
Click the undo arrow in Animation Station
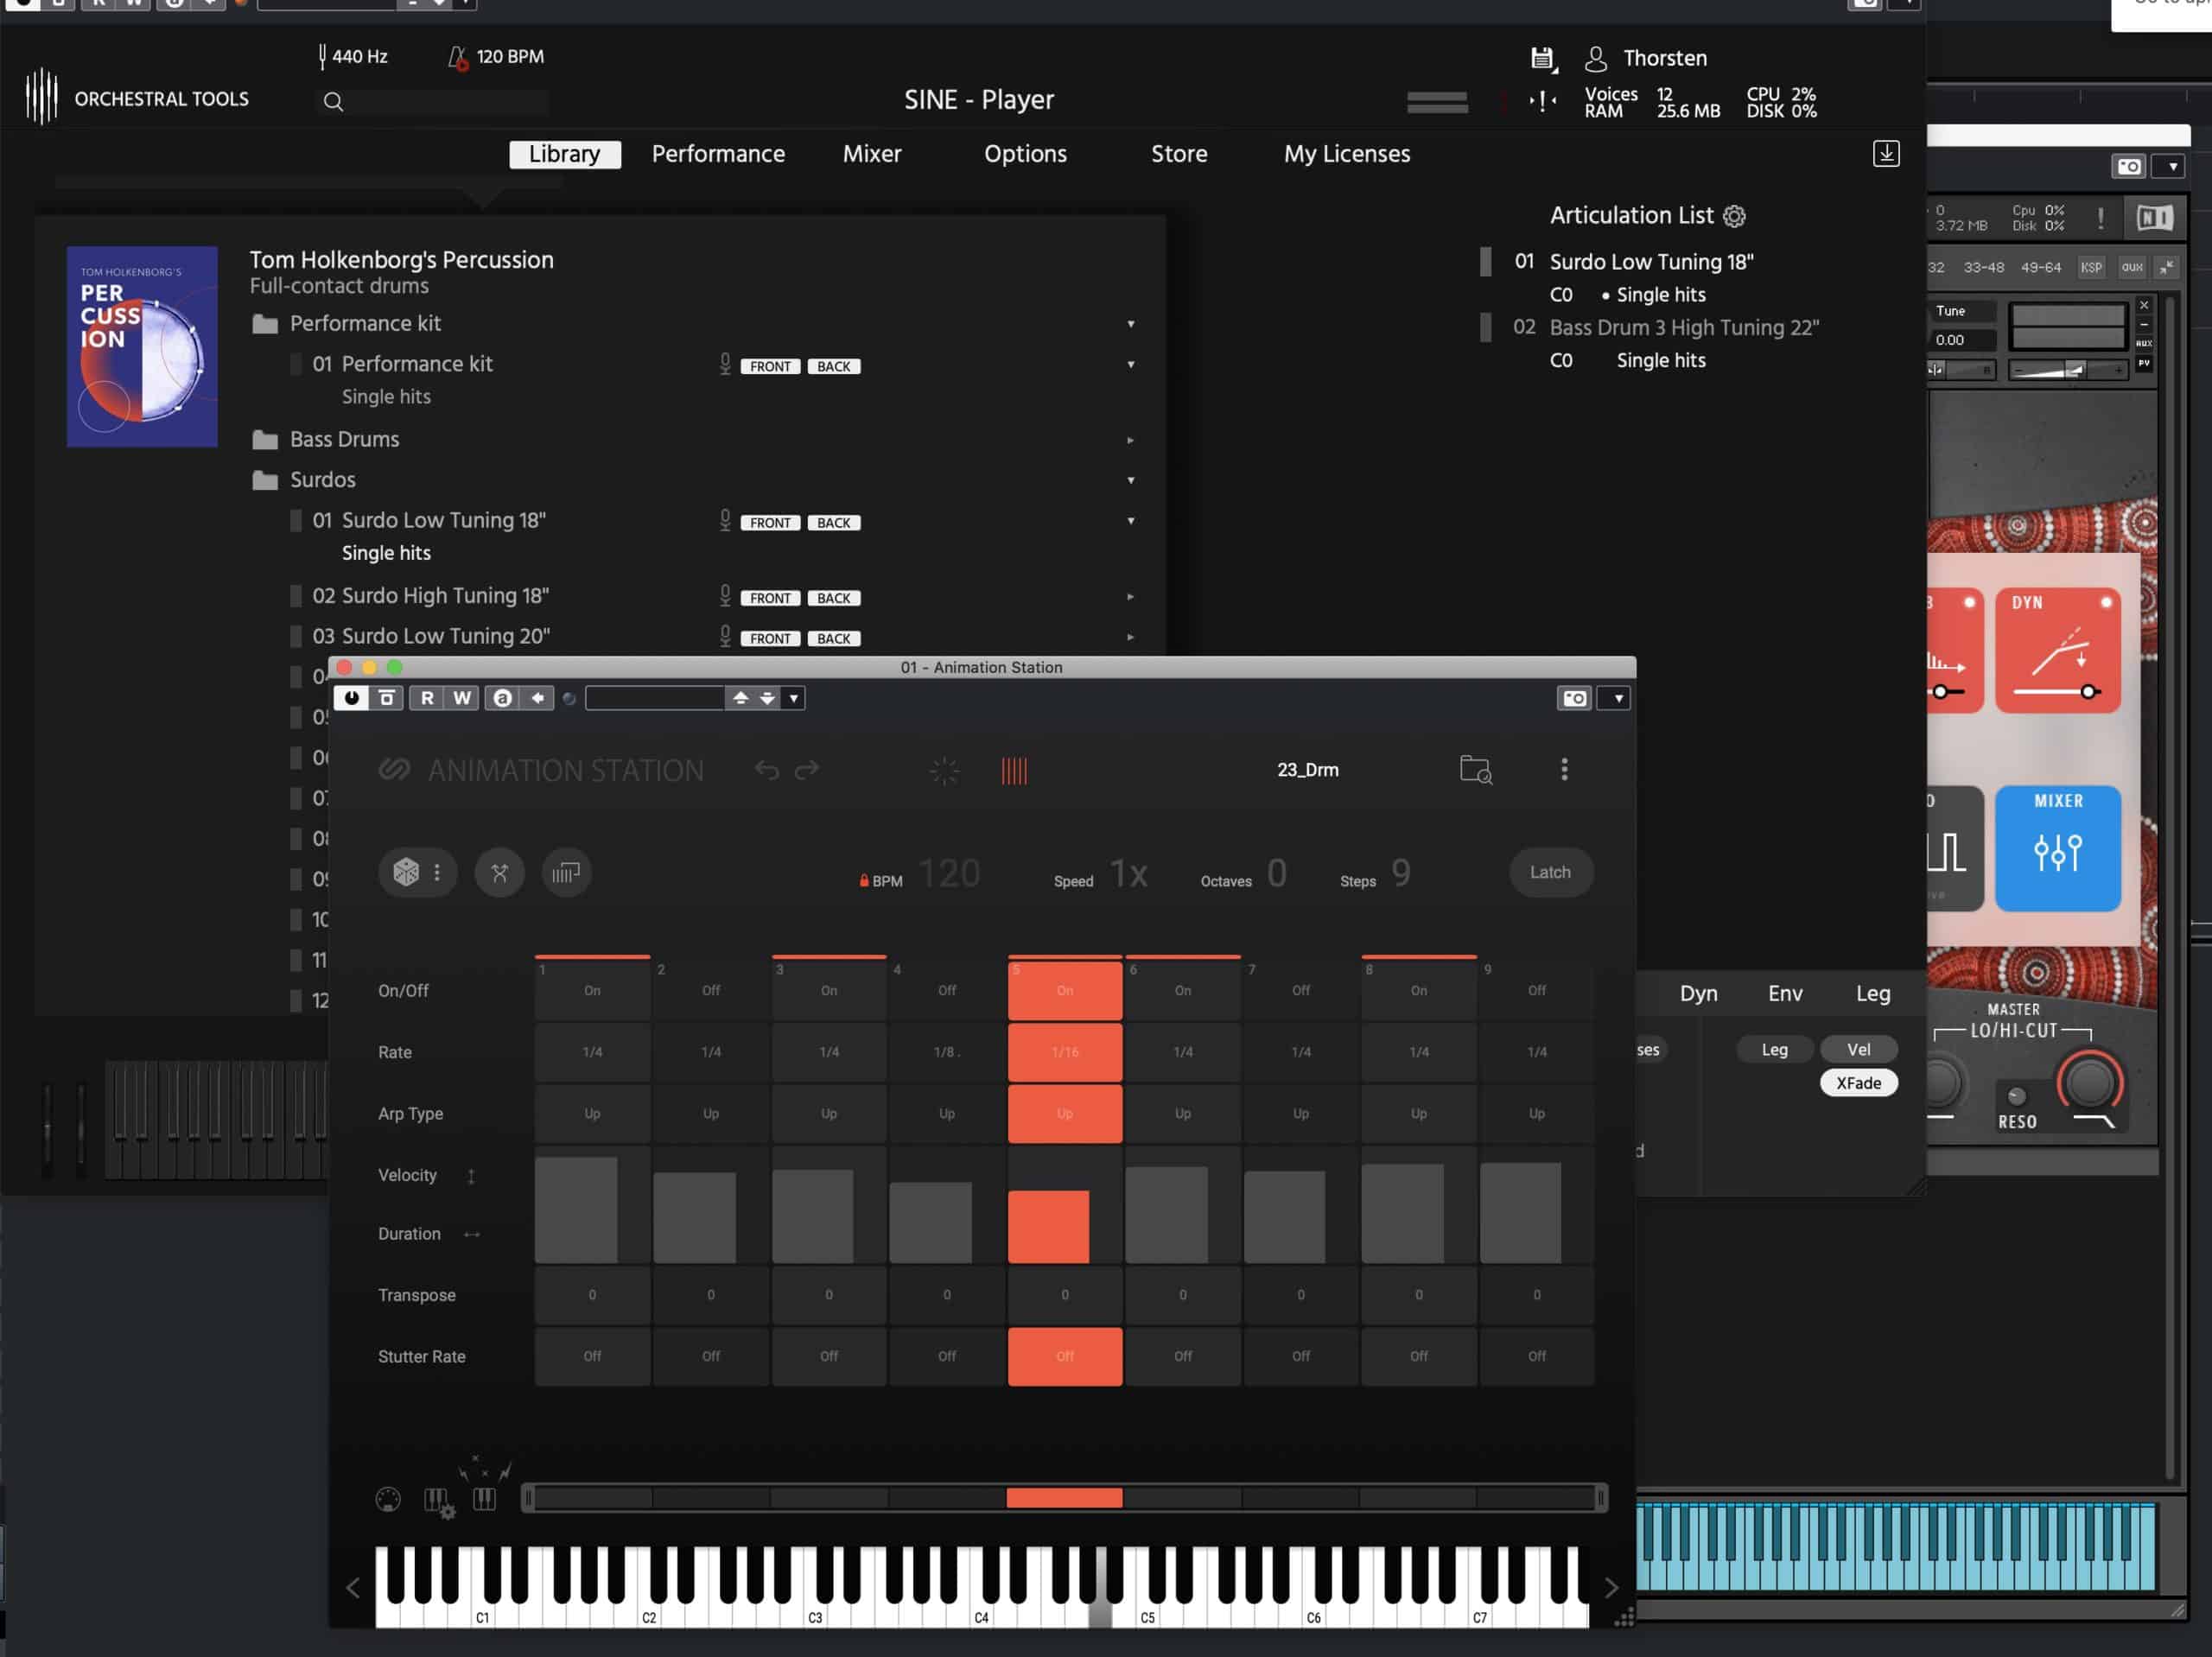766,769
